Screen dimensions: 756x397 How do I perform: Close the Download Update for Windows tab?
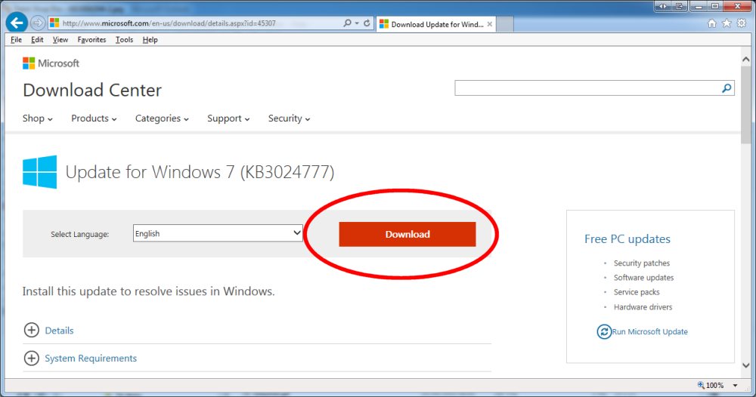[x=490, y=24]
